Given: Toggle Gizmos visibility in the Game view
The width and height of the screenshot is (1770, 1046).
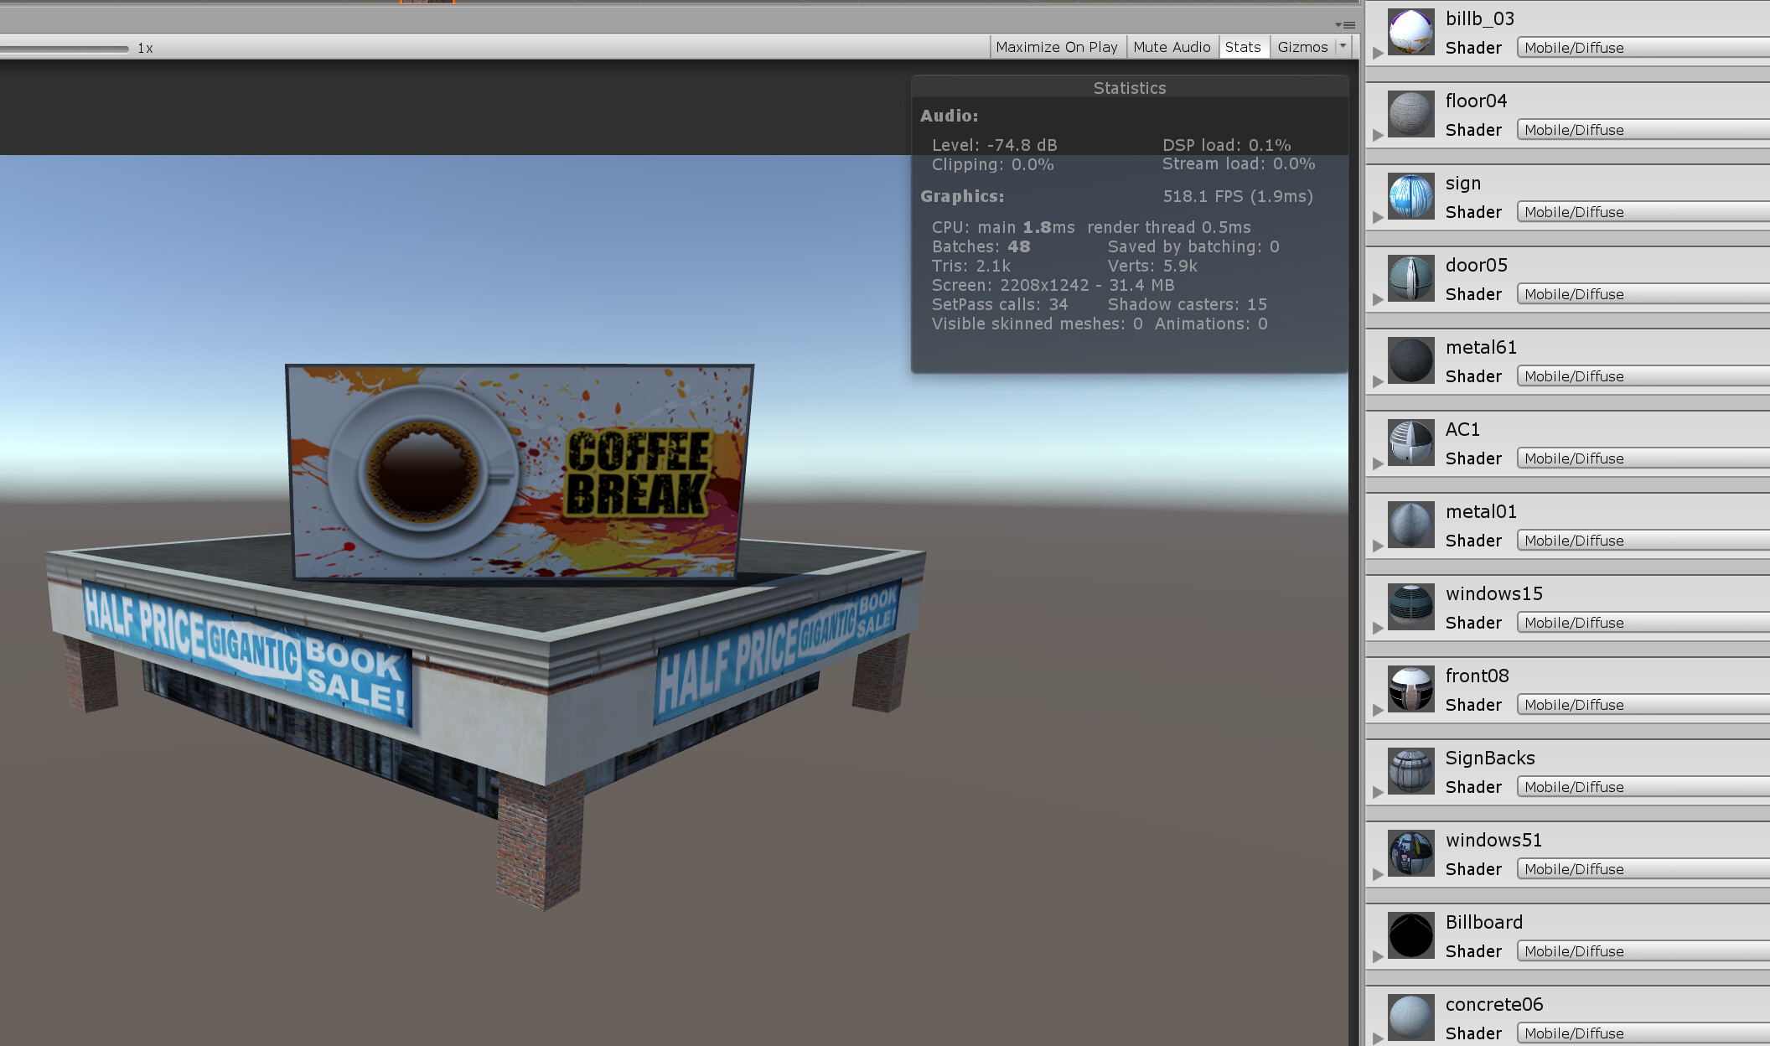Looking at the screenshot, I should point(1302,46).
